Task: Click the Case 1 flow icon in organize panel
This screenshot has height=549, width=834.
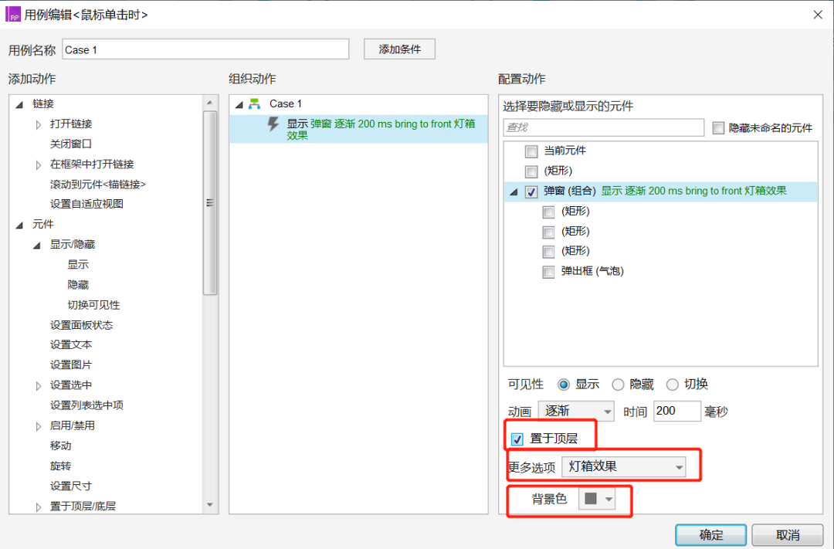Action: click(x=254, y=103)
